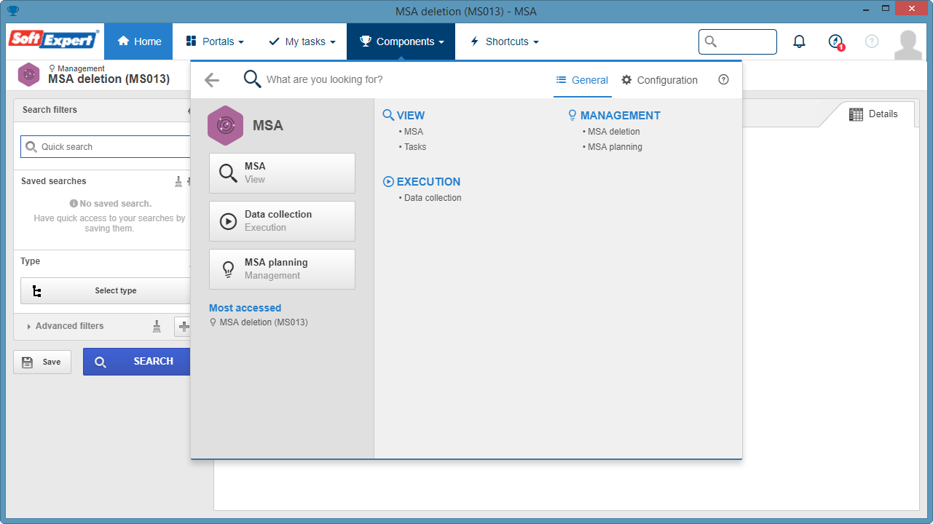Viewport: 933px width, 524px height.
Task: Clear advanced filters with the broom icon
Action: click(x=157, y=326)
